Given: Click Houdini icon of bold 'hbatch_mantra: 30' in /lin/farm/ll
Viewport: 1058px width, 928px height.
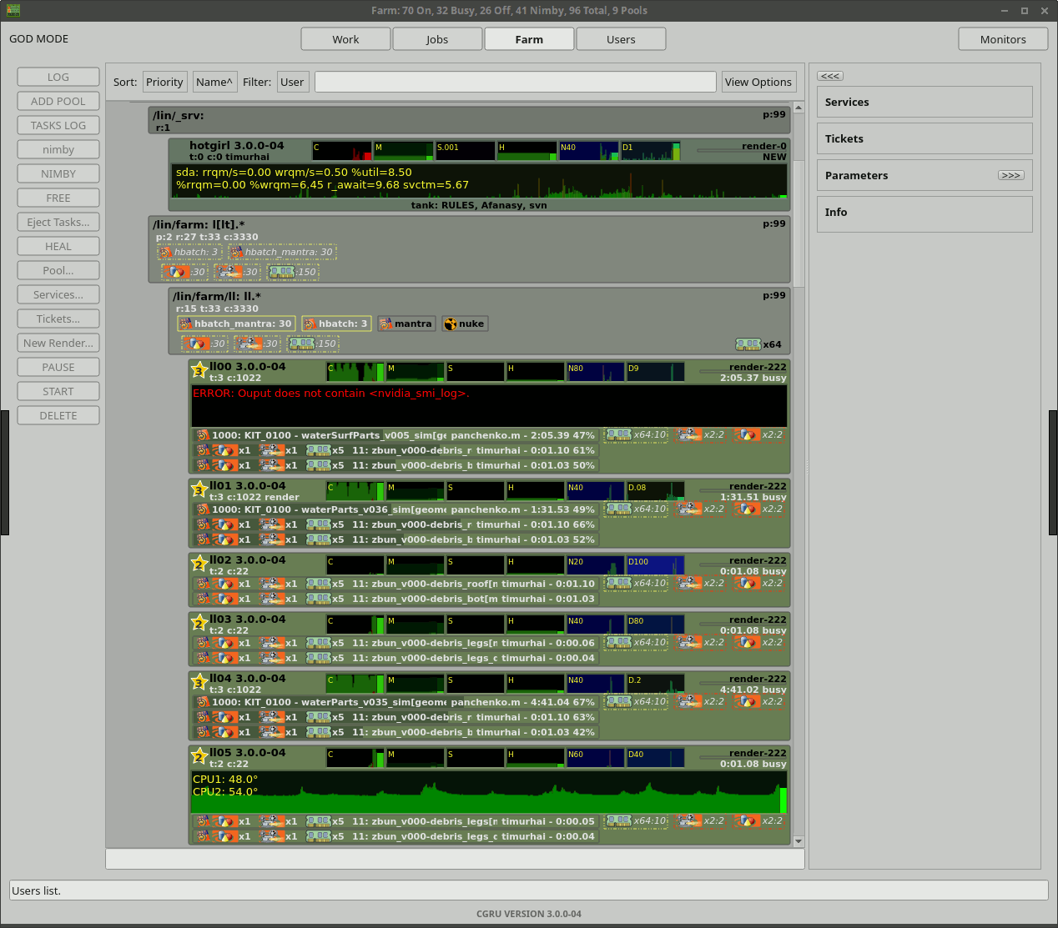Looking at the screenshot, I should (185, 324).
